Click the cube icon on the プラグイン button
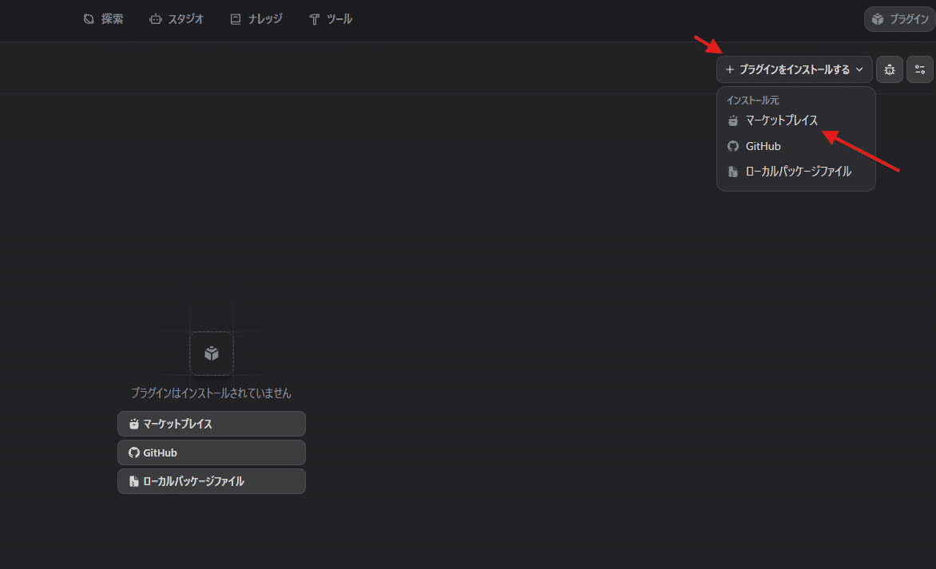 coord(878,19)
